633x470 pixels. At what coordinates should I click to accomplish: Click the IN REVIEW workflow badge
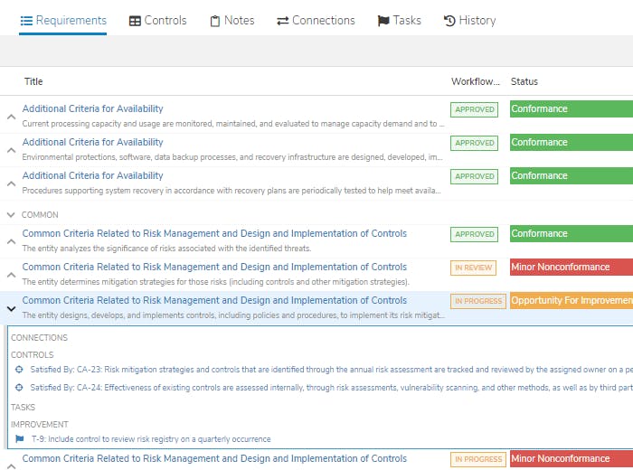[x=473, y=268]
